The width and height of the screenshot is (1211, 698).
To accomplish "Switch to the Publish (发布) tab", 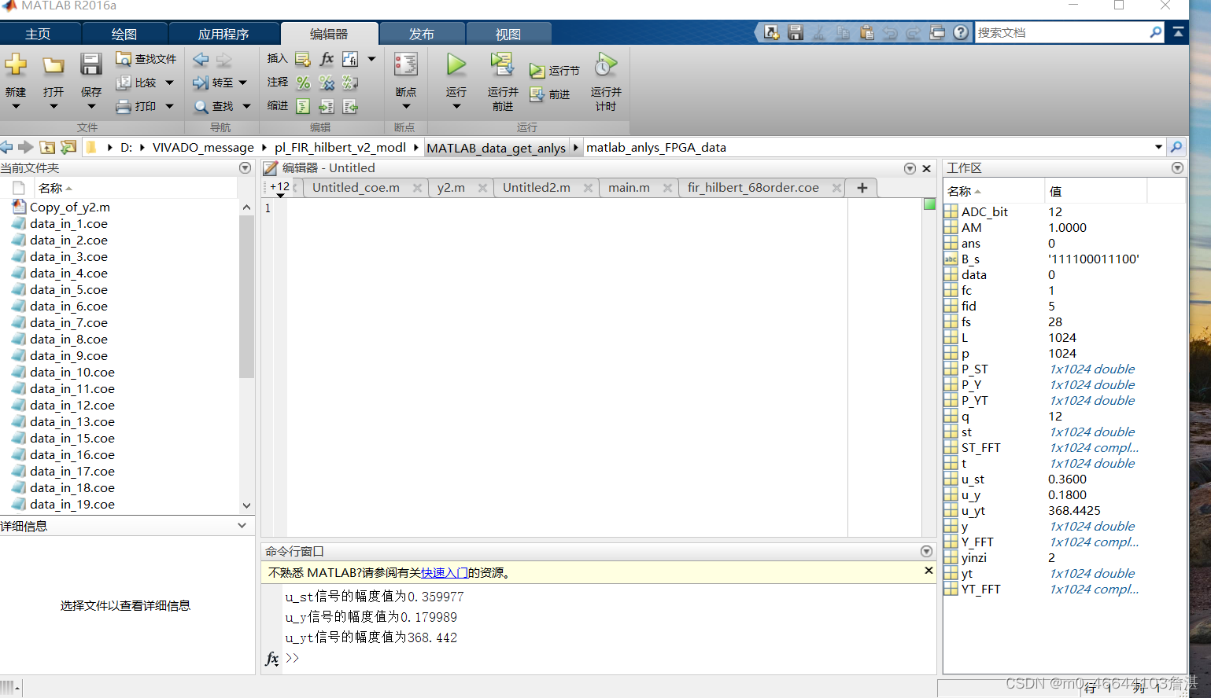I will [422, 34].
